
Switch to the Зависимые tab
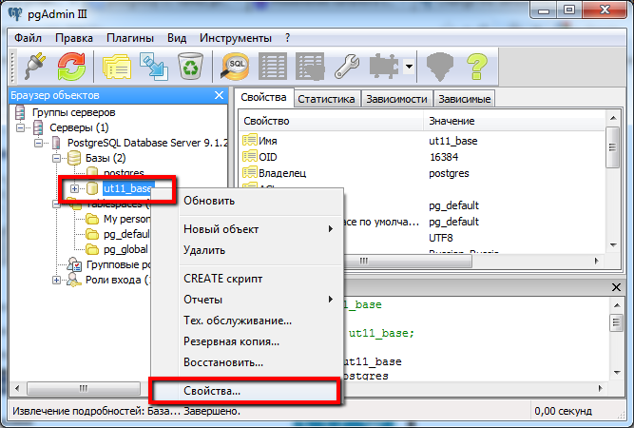(x=464, y=99)
